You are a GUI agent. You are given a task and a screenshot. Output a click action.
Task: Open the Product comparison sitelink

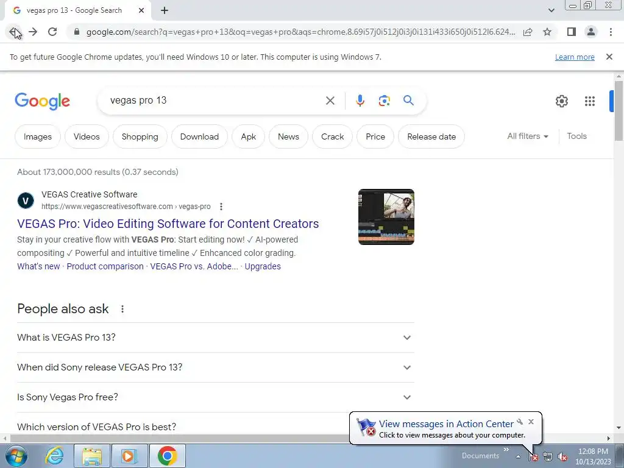pos(105,266)
